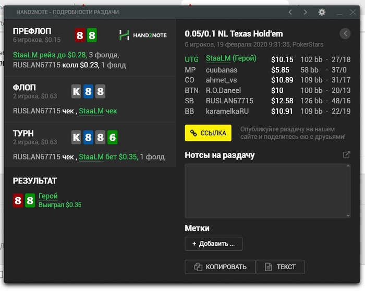Click the yellow ССЫЛКА link button
Image resolution: width=365 pixels, height=291 pixels.
208,133
